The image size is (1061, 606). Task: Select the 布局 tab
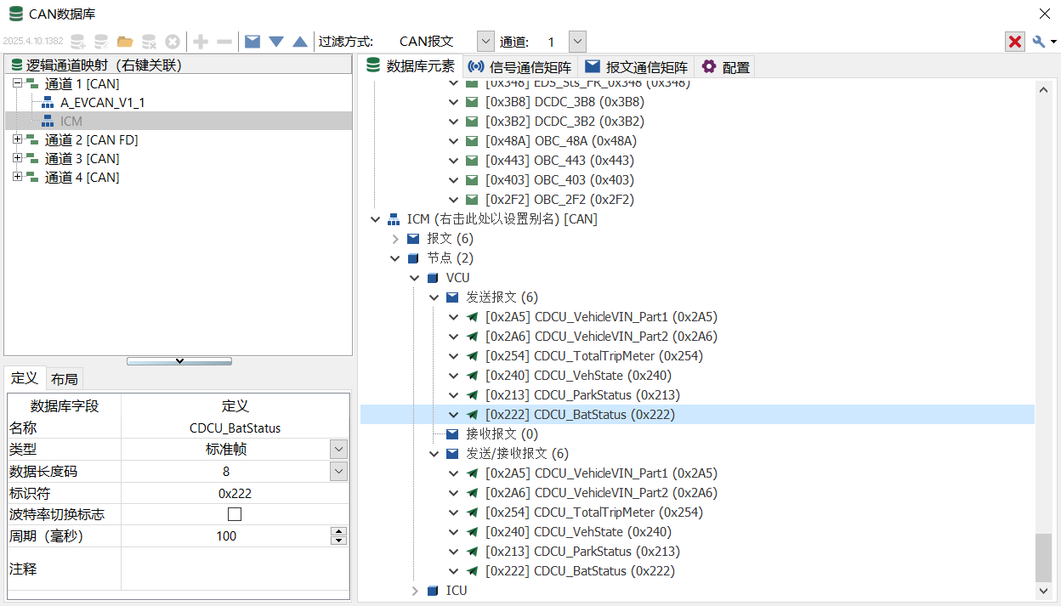65,379
